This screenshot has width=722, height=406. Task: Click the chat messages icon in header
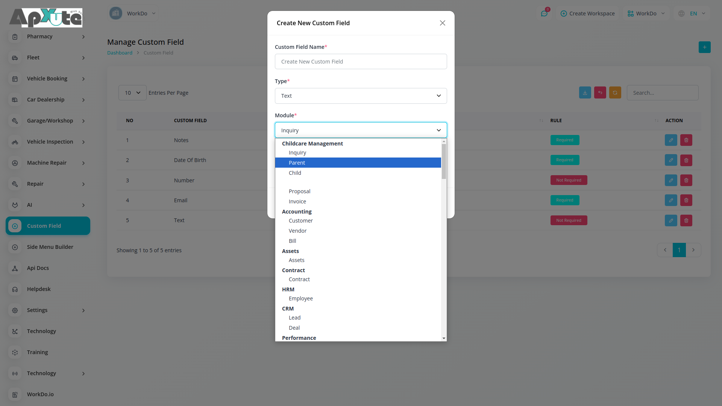point(544,14)
